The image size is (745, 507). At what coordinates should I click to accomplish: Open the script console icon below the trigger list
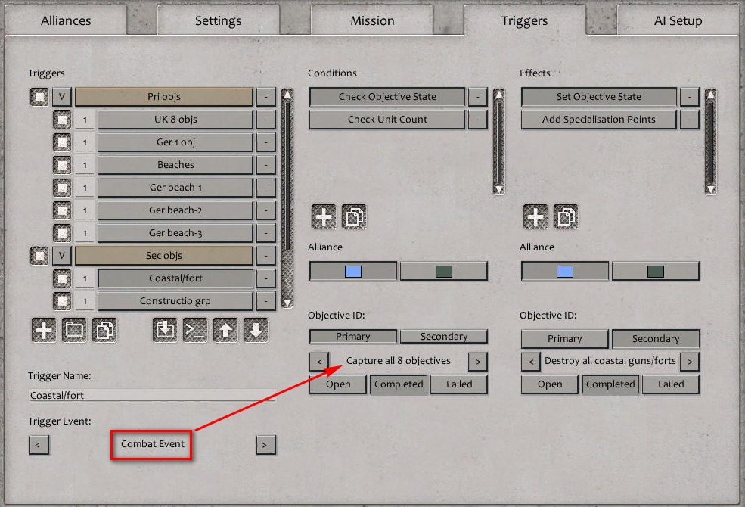(194, 331)
